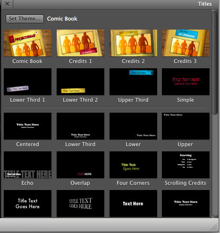The image size is (220, 233).
Task: Click the Set Theme... button
Action: coord(25,19)
